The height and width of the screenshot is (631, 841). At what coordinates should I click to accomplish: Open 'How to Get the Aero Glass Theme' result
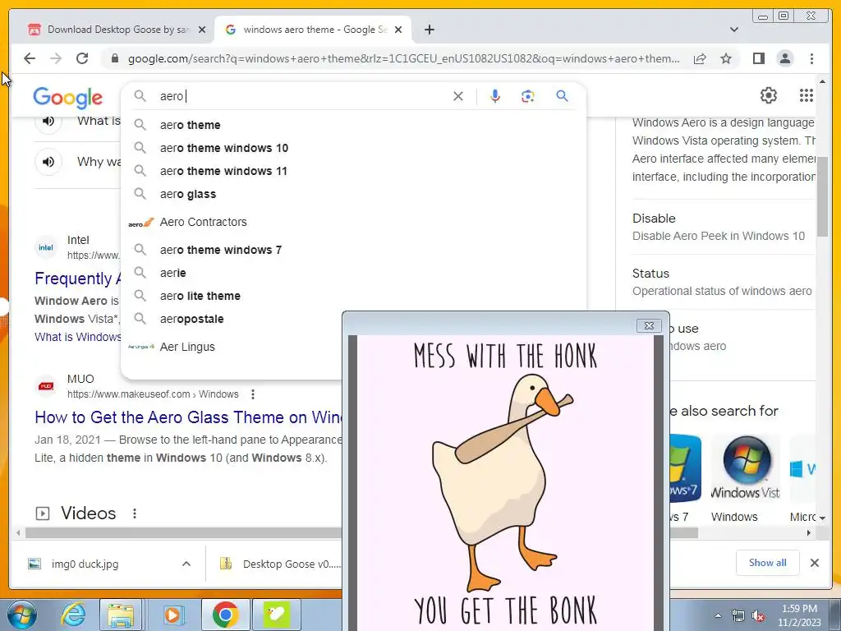coord(188,417)
